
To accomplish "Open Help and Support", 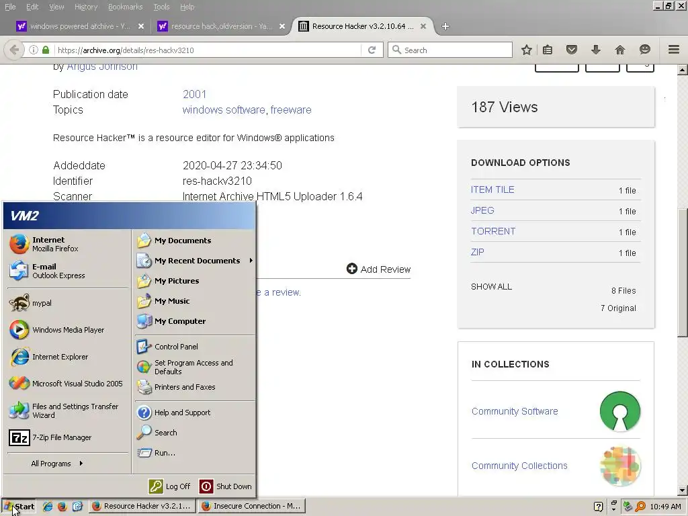I will pos(195,413).
